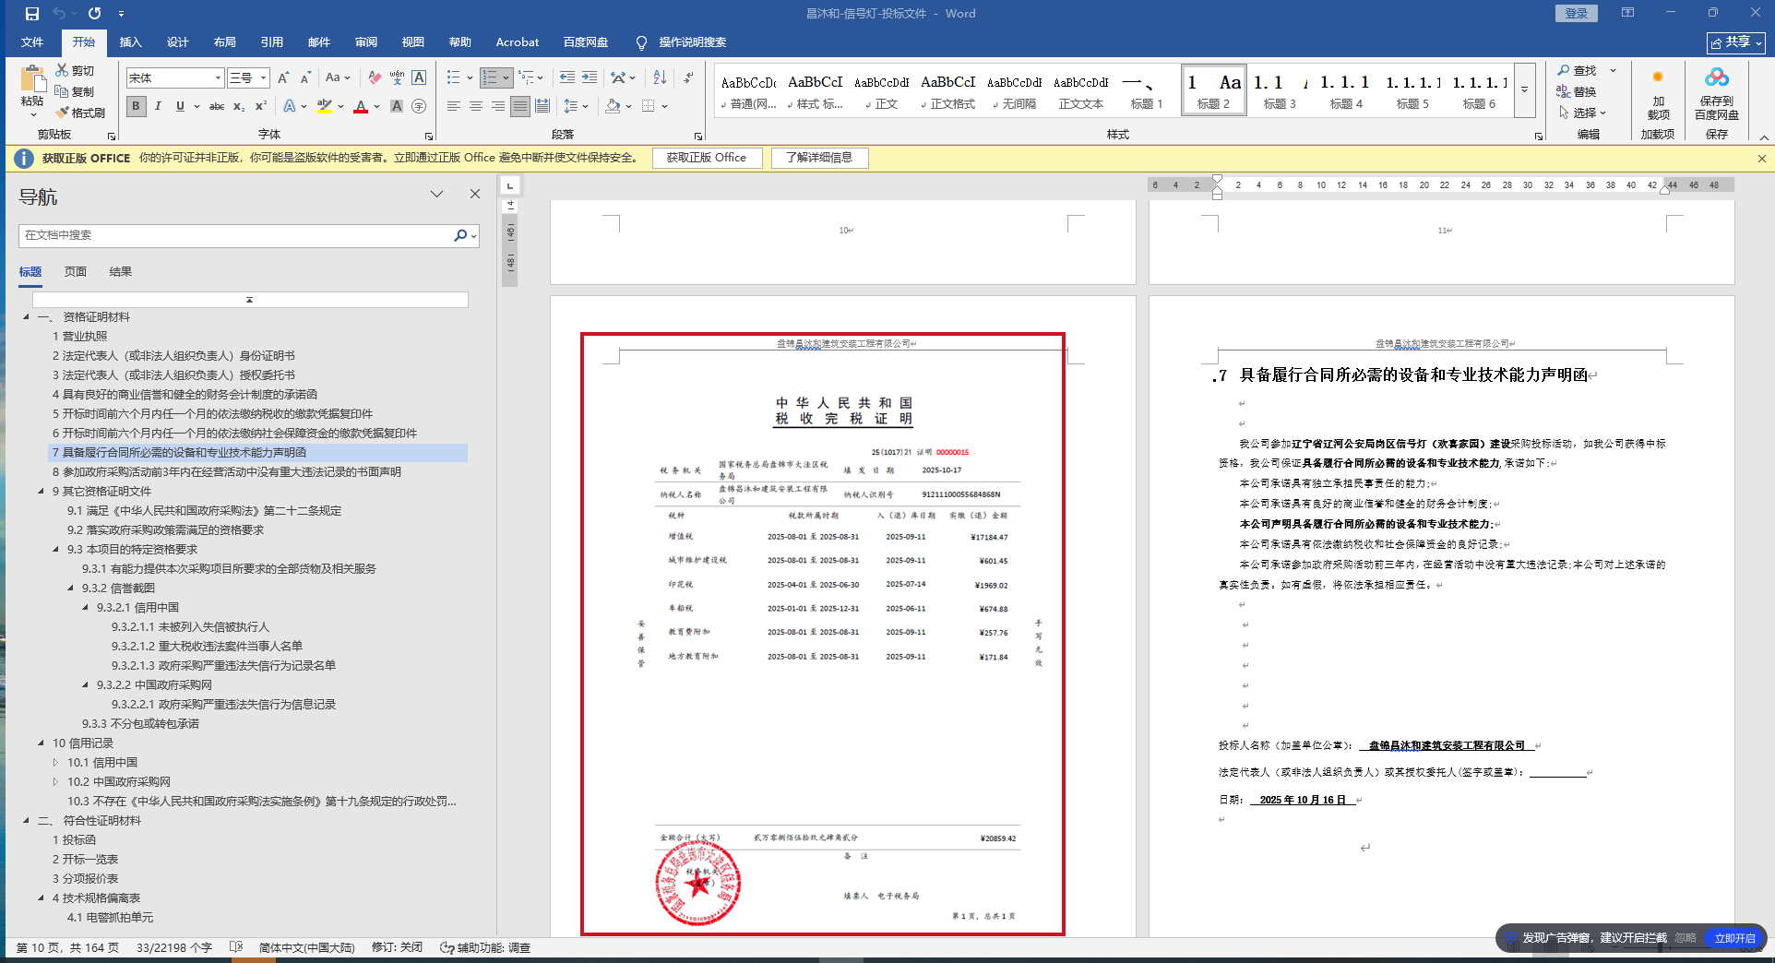Click the Save to Baidu Netdisk icon
The height and width of the screenshot is (963, 1775).
pyautogui.click(x=1716, y=78)
